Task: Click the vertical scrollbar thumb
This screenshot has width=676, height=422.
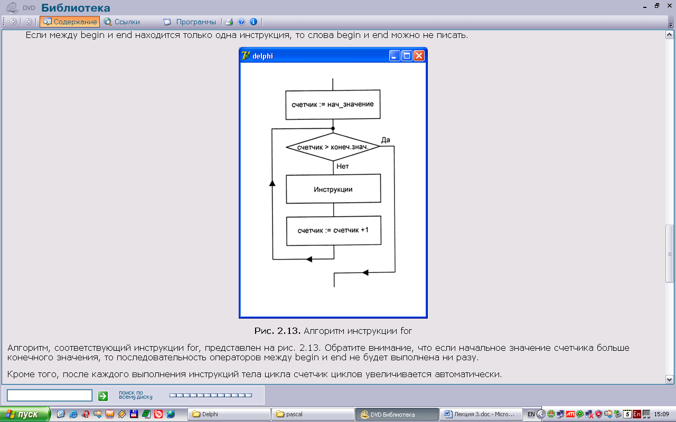Action: pos(670,254)
